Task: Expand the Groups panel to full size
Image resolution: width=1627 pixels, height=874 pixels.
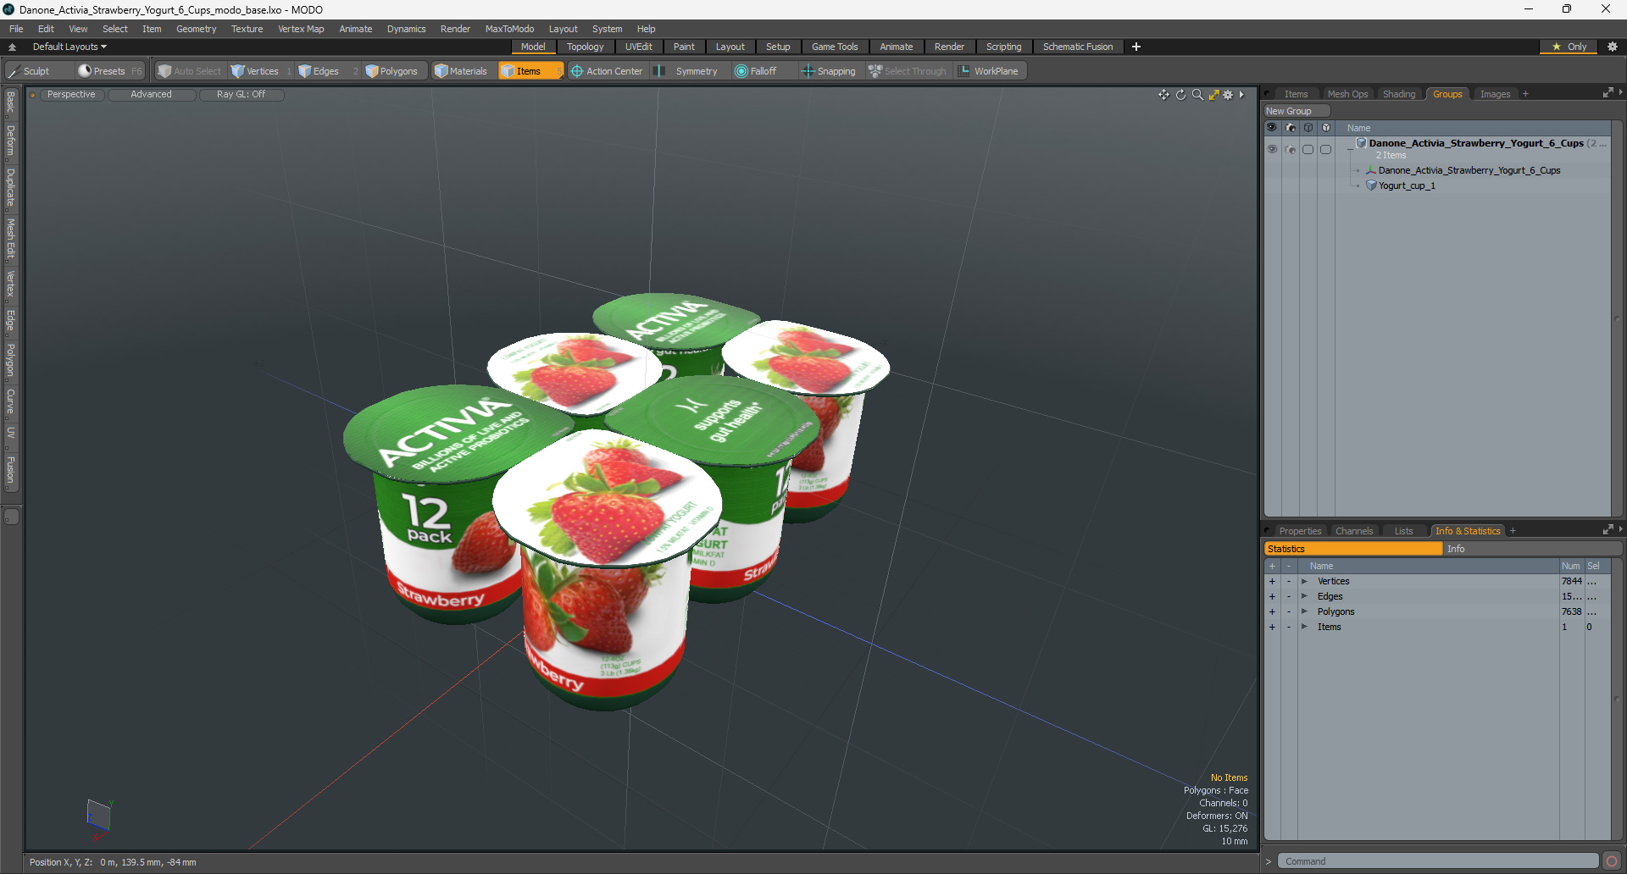Action: point(1608,93)
